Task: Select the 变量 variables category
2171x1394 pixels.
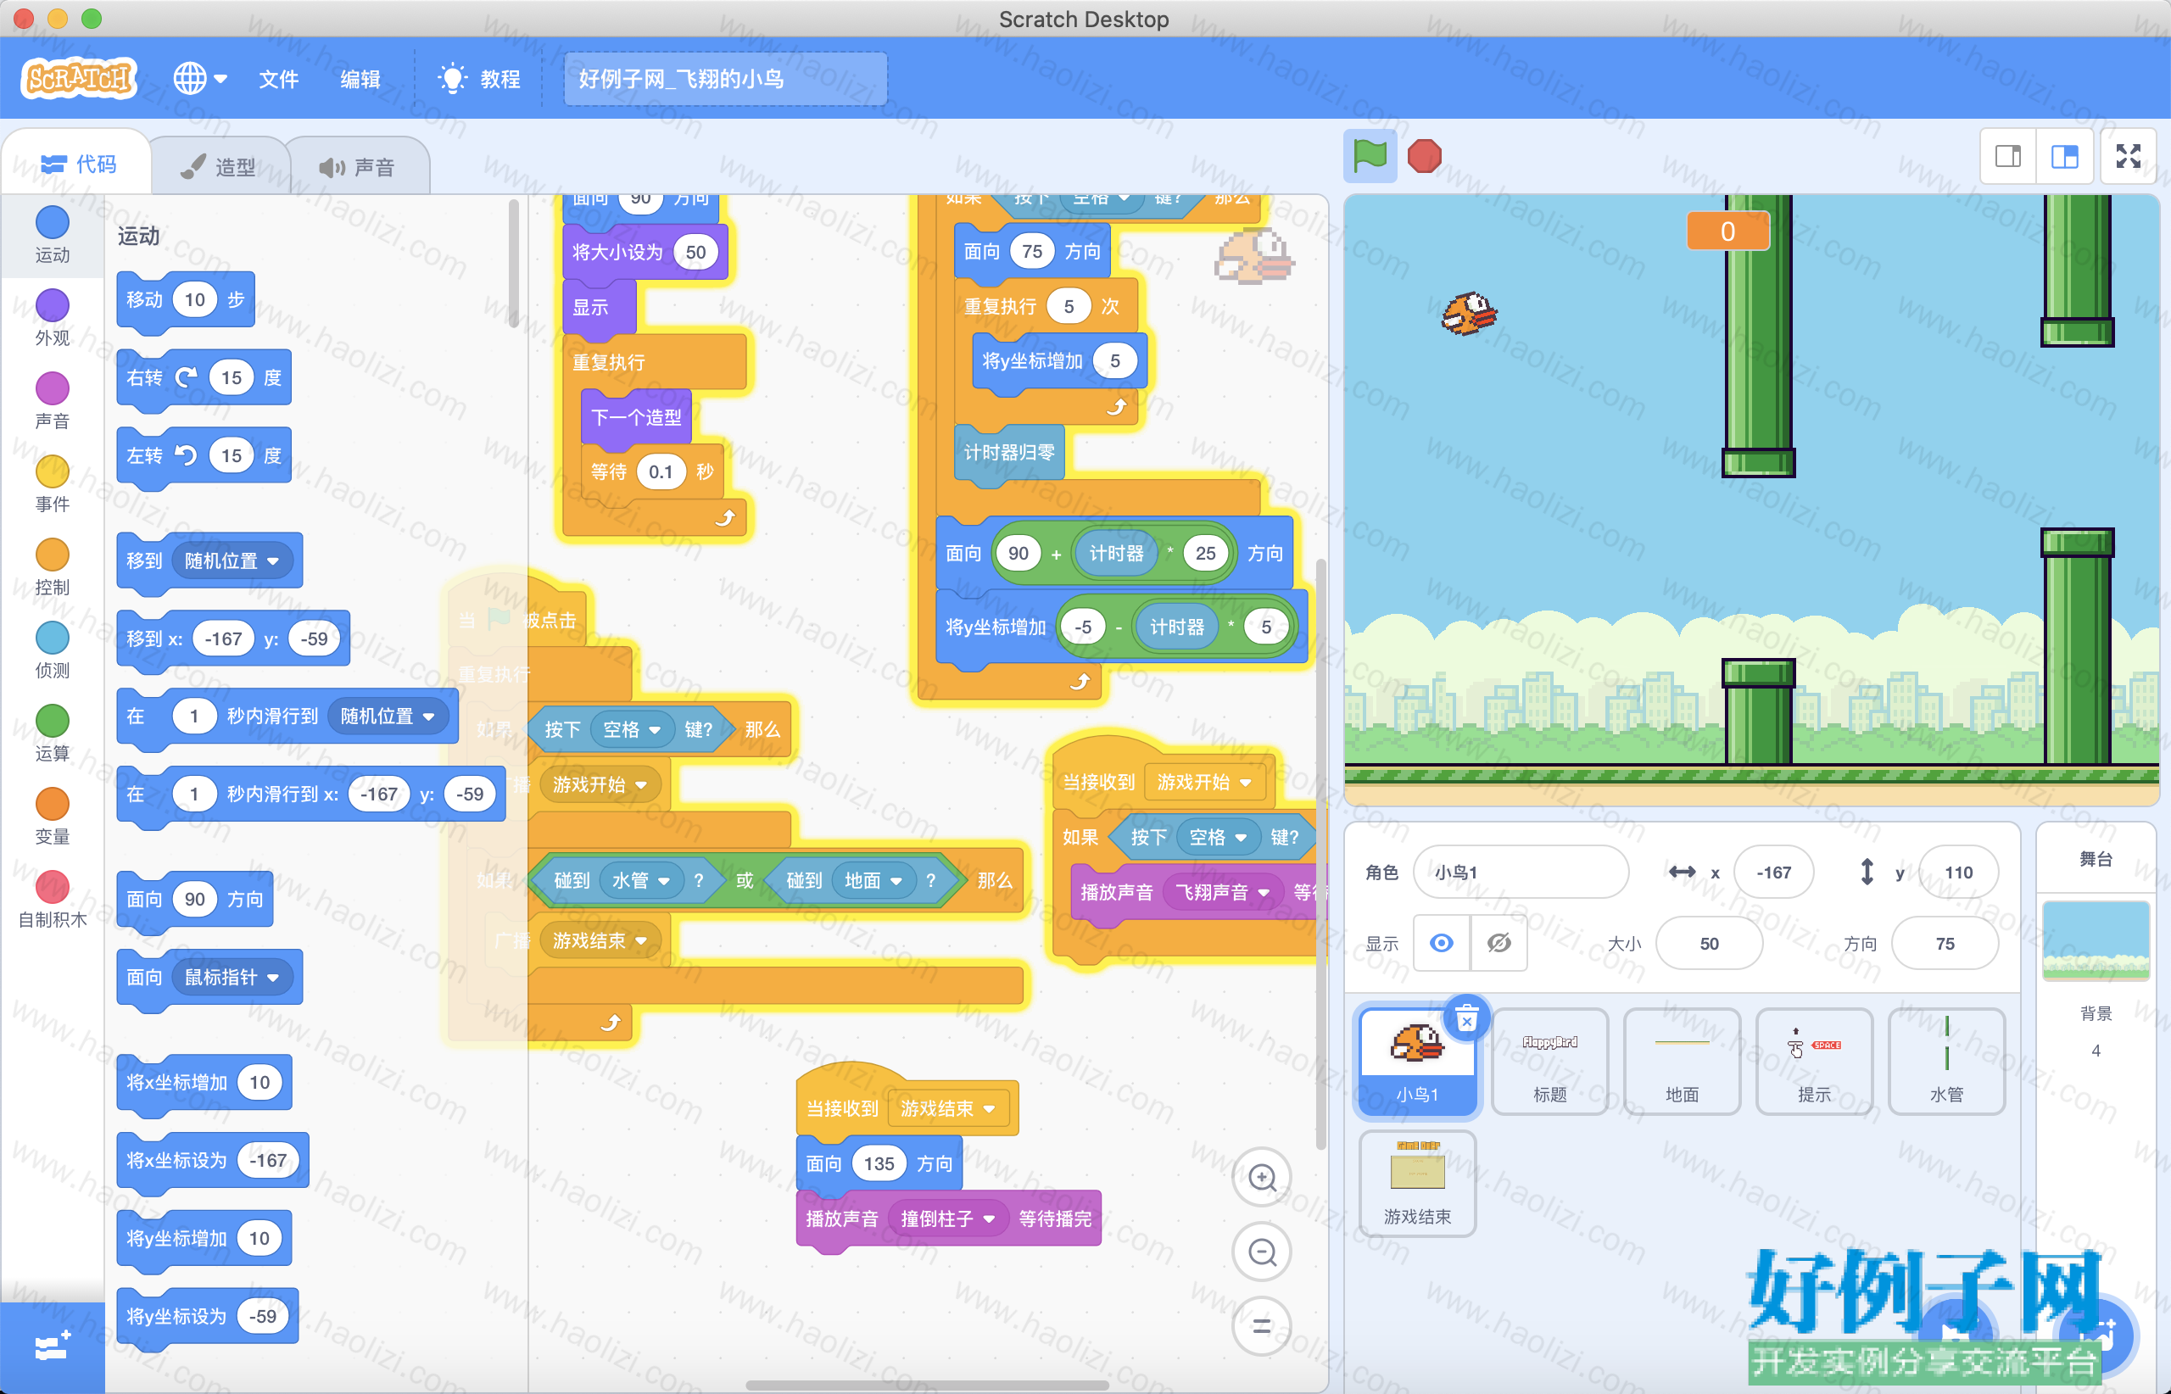Action: click(x=53, y=817)
